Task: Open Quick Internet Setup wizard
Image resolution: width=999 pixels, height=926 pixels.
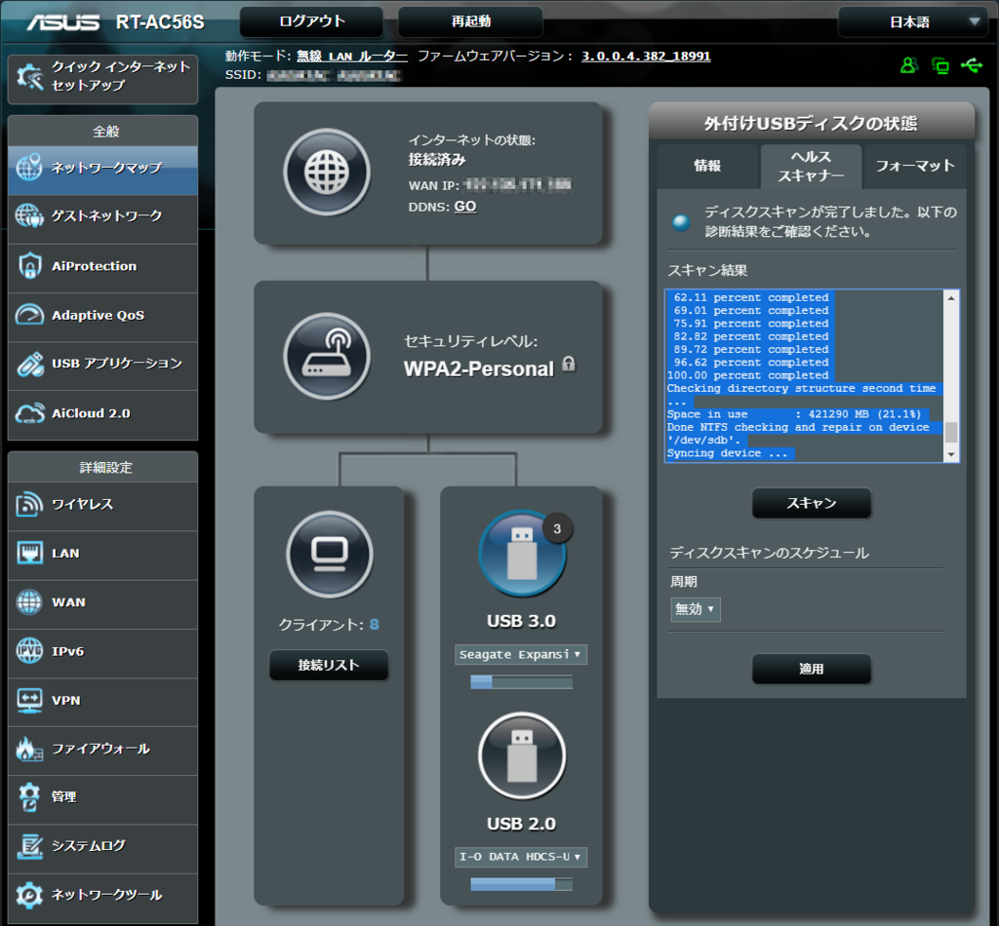Action: (102, 78)
